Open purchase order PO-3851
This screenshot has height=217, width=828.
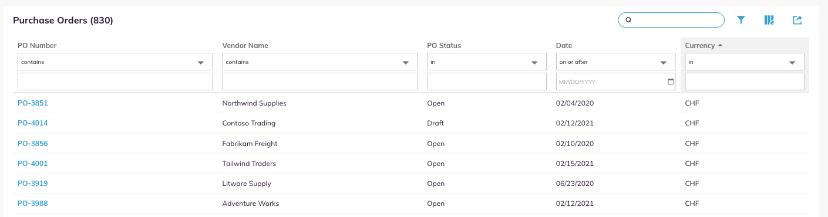33,103
